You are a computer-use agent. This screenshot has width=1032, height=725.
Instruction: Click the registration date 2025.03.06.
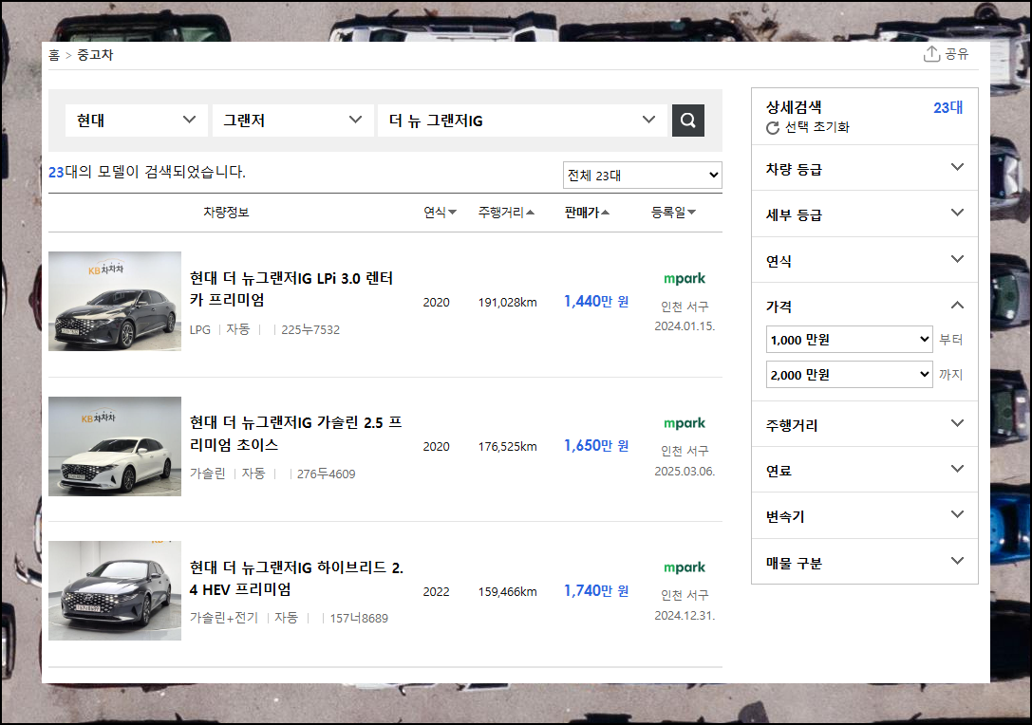[x=685, y=471]
